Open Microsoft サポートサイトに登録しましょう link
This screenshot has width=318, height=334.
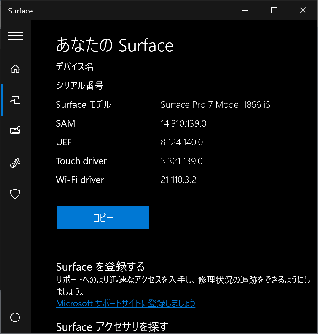pyautogui.click(x=126, y=303)
